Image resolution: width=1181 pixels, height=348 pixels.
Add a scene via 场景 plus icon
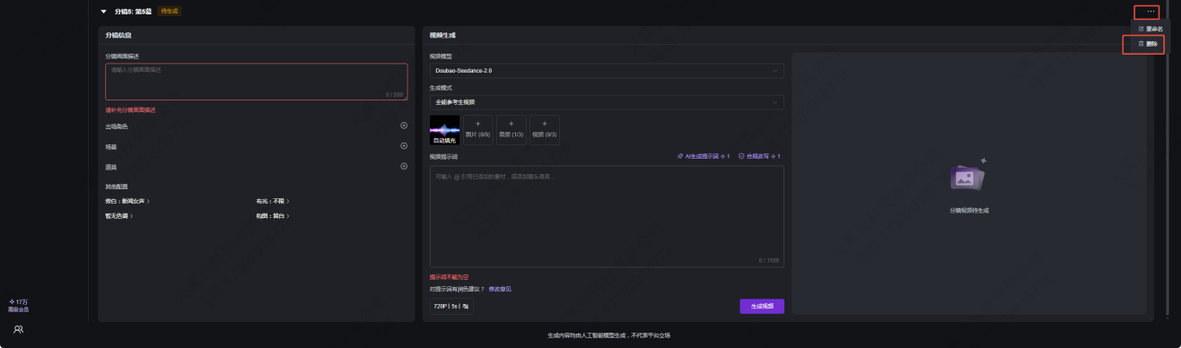coord(404,145)
